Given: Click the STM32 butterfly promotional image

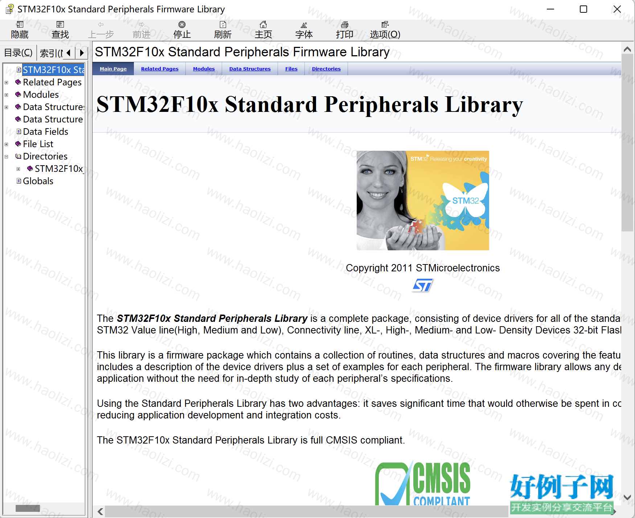Looking at the screenshot, I should coord(423,201).
